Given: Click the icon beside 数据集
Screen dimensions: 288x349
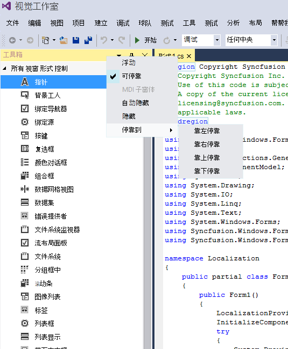Looking at the screenshot, I should 25,202.
